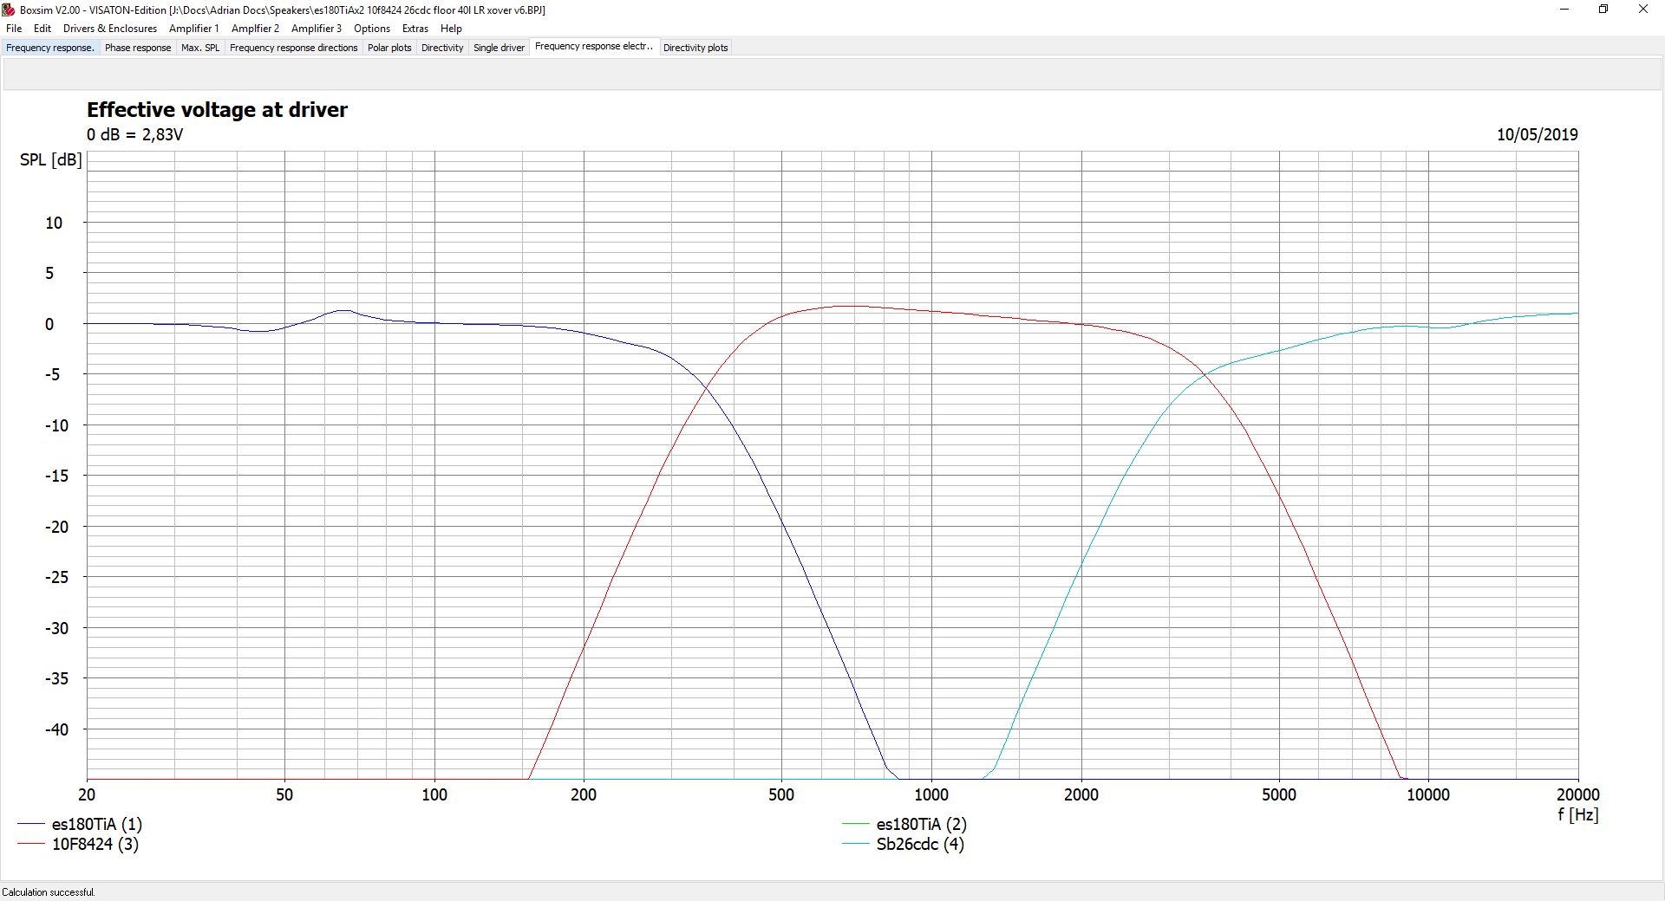
Task: Click the Boxsim application icon
Action: tap(9, 10)
